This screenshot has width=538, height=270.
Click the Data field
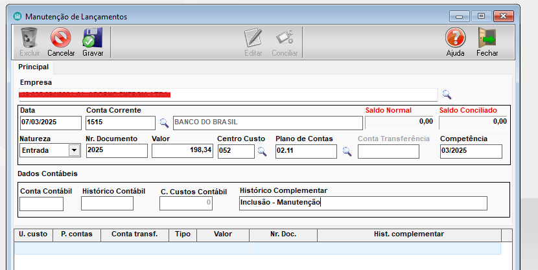click(51, 123)
